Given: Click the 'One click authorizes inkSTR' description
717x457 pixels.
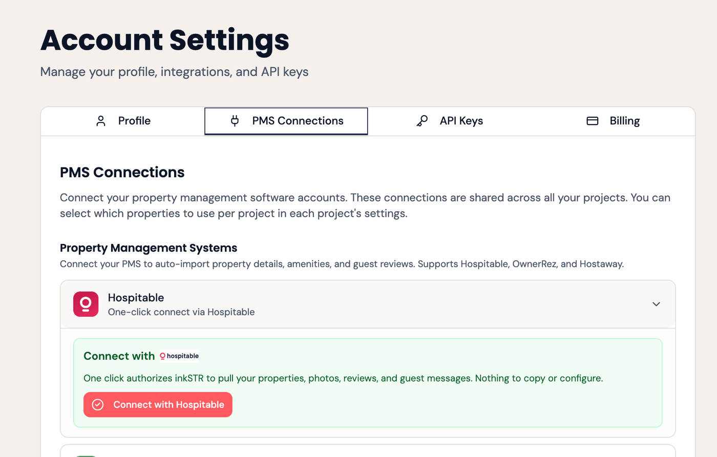Looking at the screenshot, I should tap(343, 378).
